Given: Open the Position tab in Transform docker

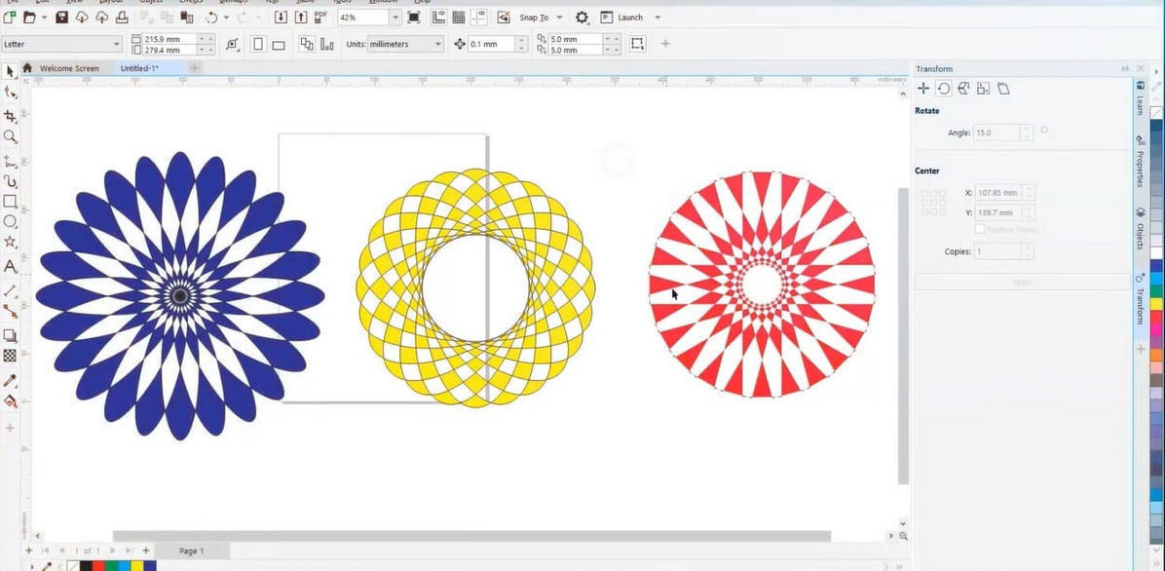Looking at the screenshot, I should (x=922, y=89).
